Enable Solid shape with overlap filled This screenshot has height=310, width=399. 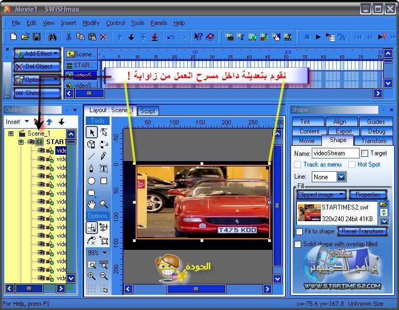click(x=298, y=244)
